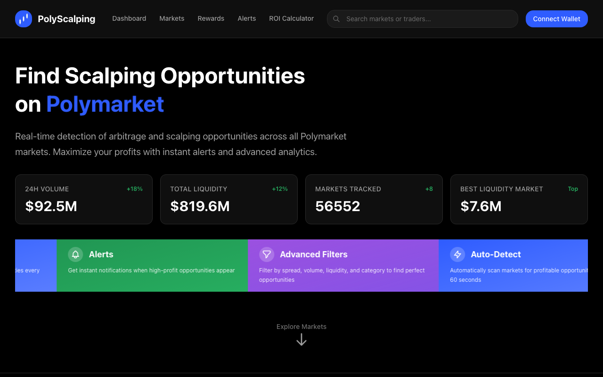Open the Alerts nav item
Image resolution: width=603 pixels, height=377 pixels.
tap(247, 18)
